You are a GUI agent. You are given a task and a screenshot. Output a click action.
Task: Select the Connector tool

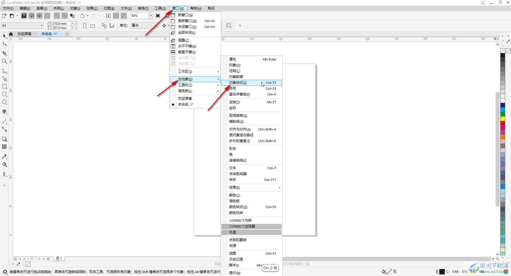[4, 129]
